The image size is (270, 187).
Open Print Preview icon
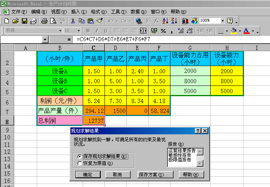pos(53,21)
